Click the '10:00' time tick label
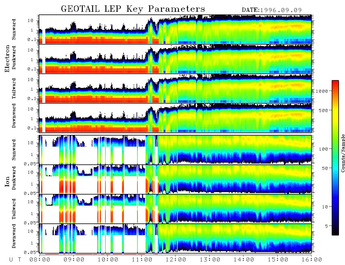This screenshot has width=345, height=265. [x=108, y=260]
